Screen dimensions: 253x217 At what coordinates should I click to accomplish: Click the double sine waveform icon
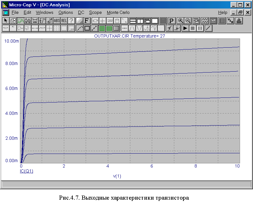click(205, 21)
